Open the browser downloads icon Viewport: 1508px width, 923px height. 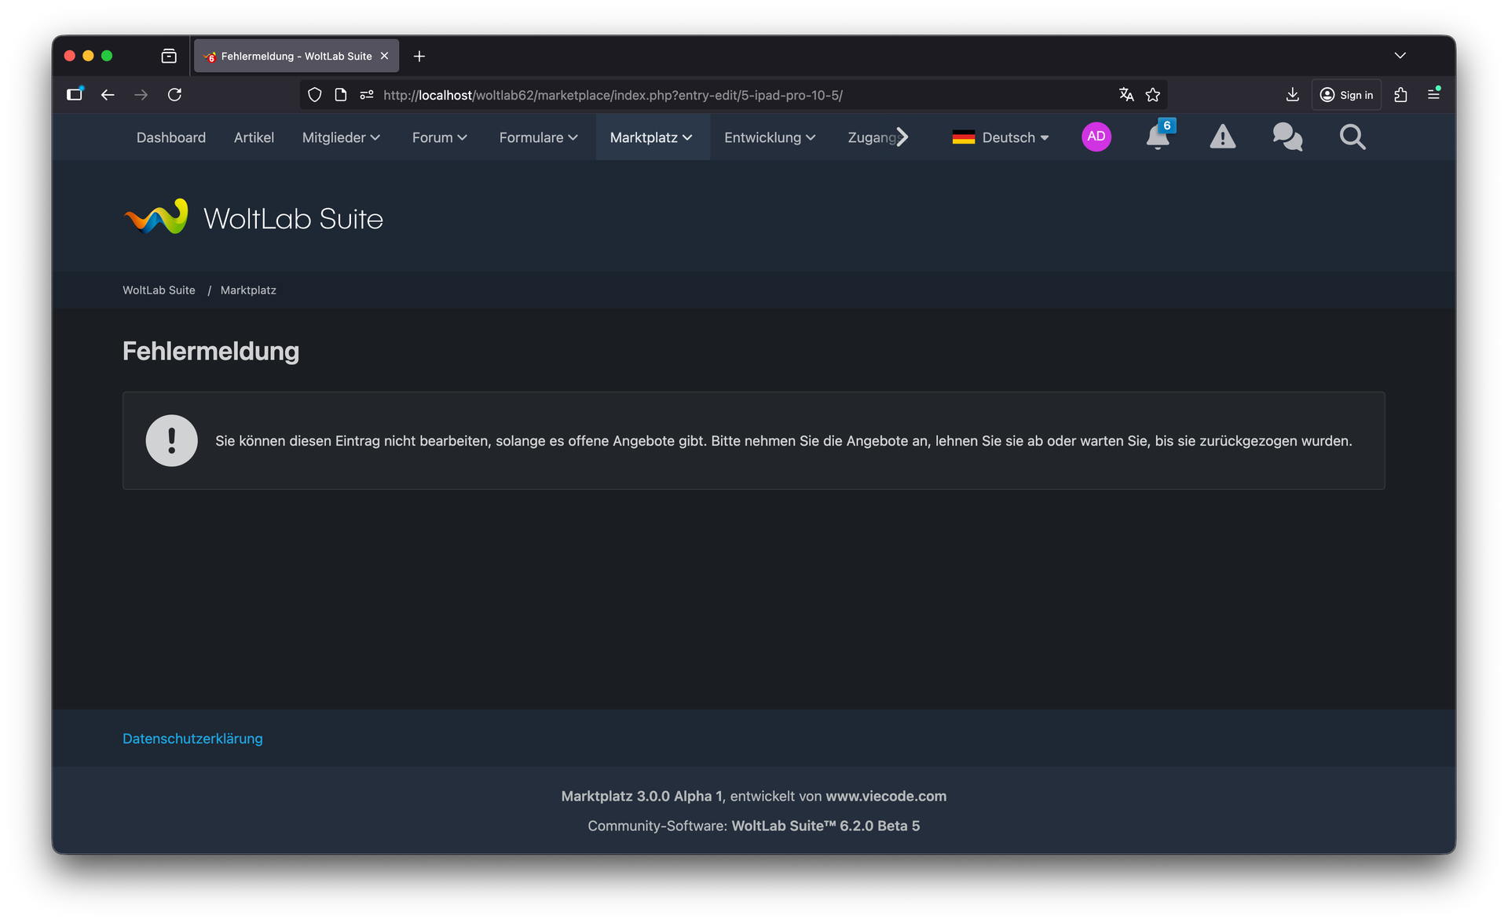pyautogui.click(x=1292, y=95)
